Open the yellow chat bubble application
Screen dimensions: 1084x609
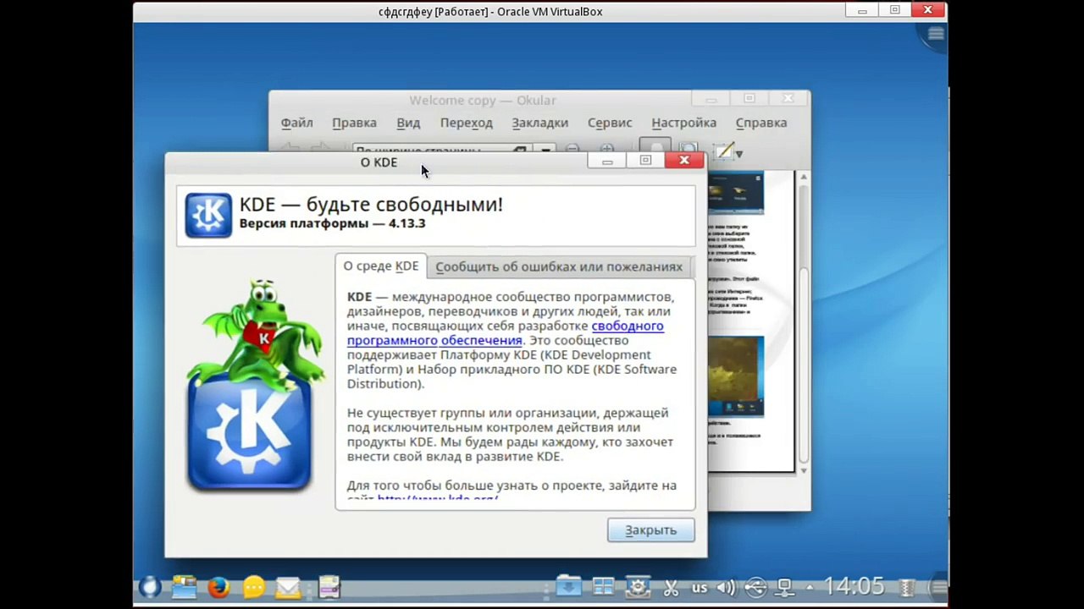253,587
